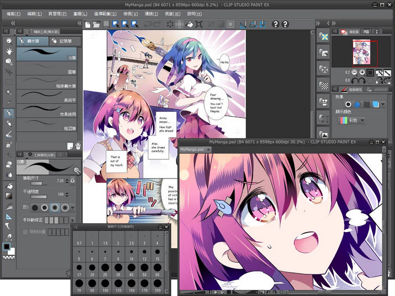Viewport: 395px width, 296px height.
Task: Click the zoom-in icon in Navigator panel
Action: pyautogui.click(x=362, y=72)
